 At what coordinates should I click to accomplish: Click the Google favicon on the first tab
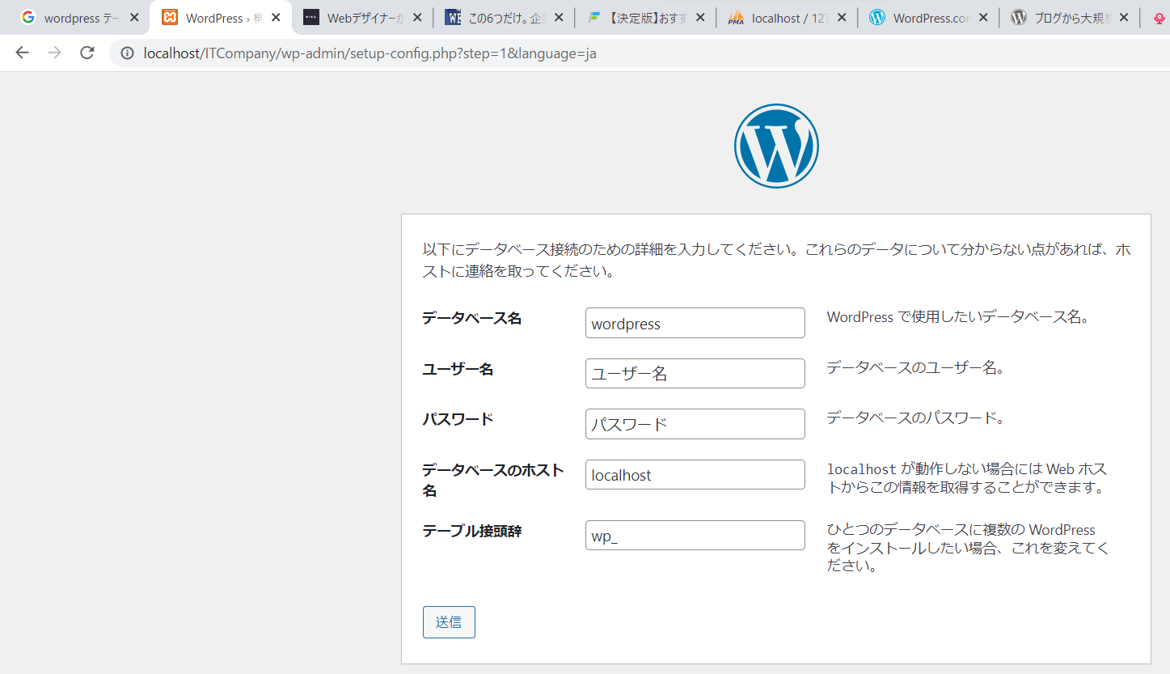click(x=28, y=18)
